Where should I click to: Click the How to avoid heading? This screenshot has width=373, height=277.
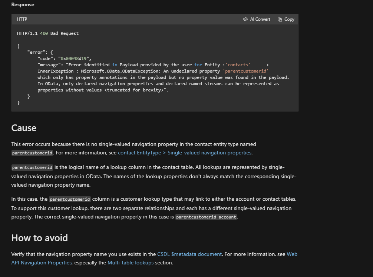[39, 238]
